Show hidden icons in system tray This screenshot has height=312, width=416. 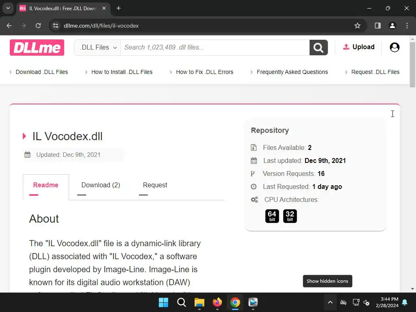point(330,302)
